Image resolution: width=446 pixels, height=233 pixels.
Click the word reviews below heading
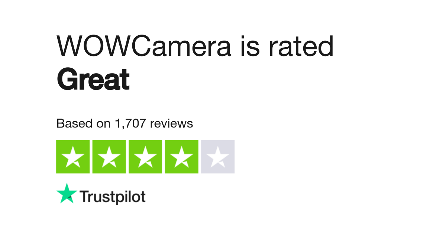[172, 123]
